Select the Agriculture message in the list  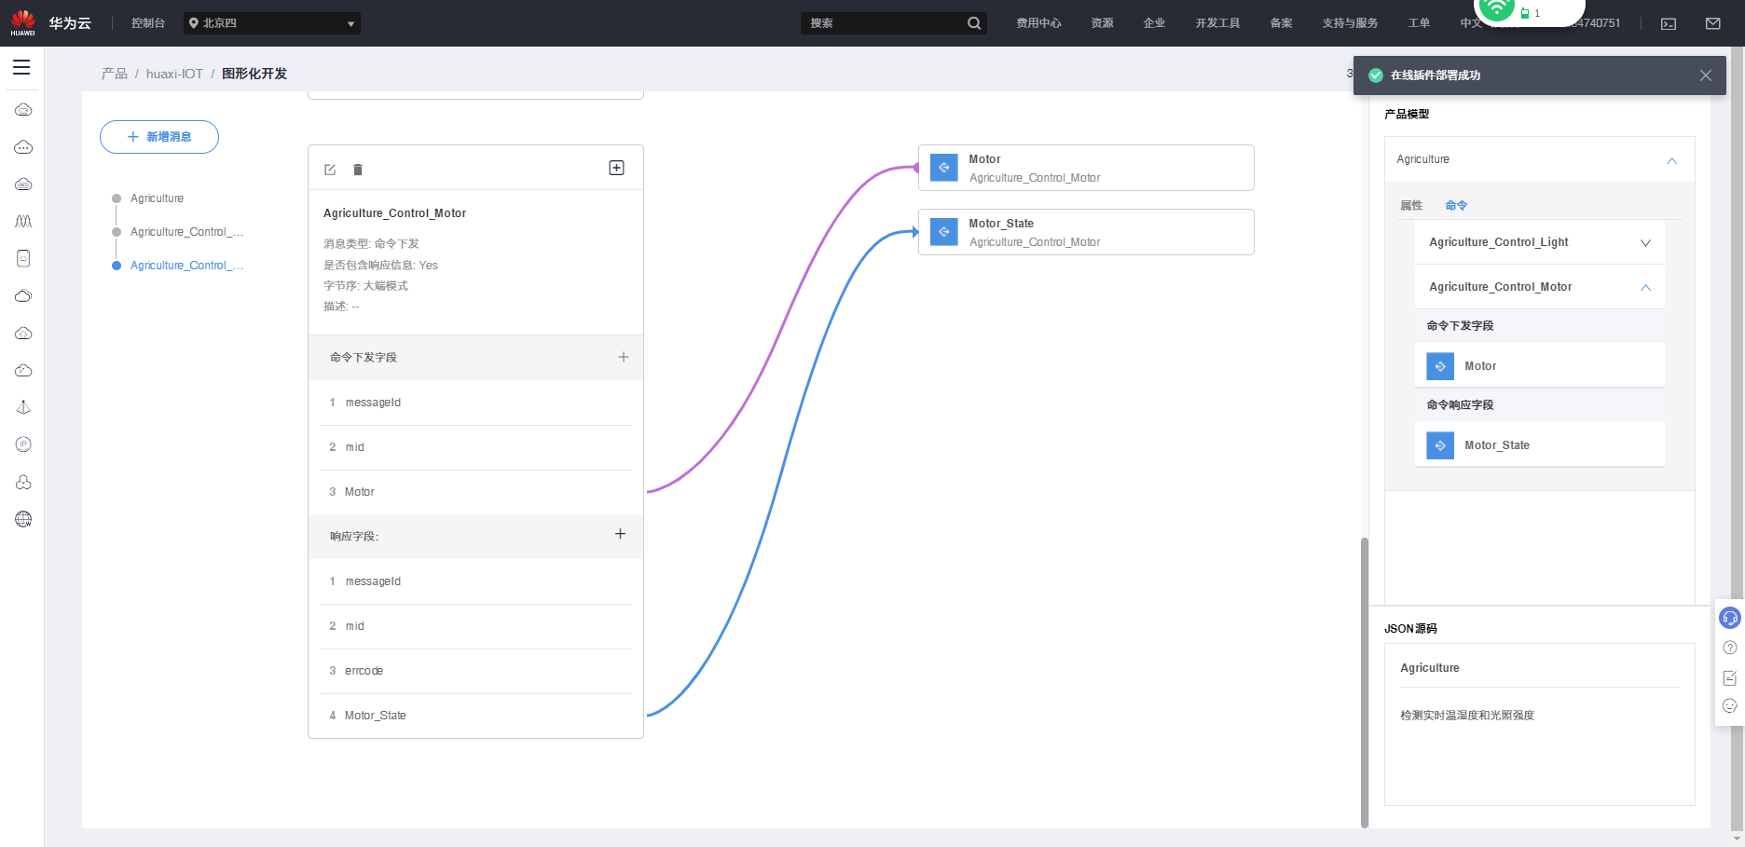click(157, 198)
